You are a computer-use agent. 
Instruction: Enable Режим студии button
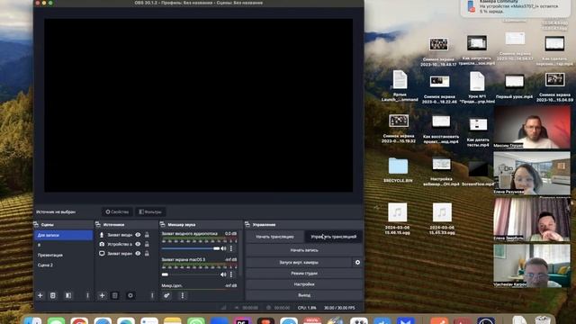304,274
